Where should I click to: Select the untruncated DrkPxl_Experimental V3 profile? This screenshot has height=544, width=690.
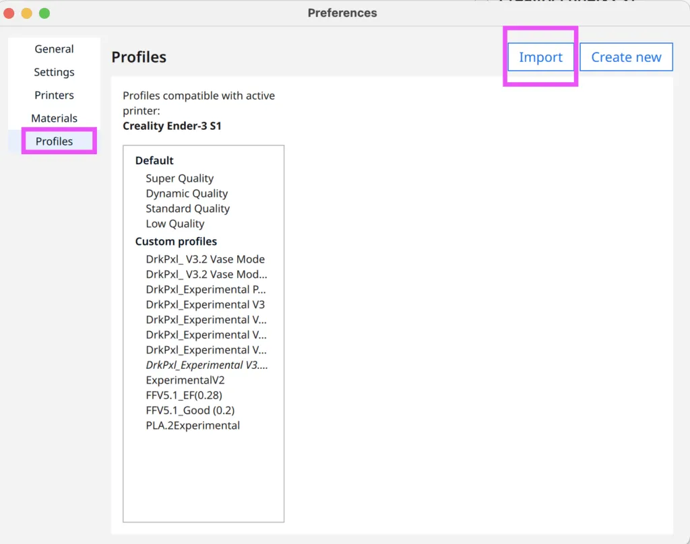coord(205,304)
